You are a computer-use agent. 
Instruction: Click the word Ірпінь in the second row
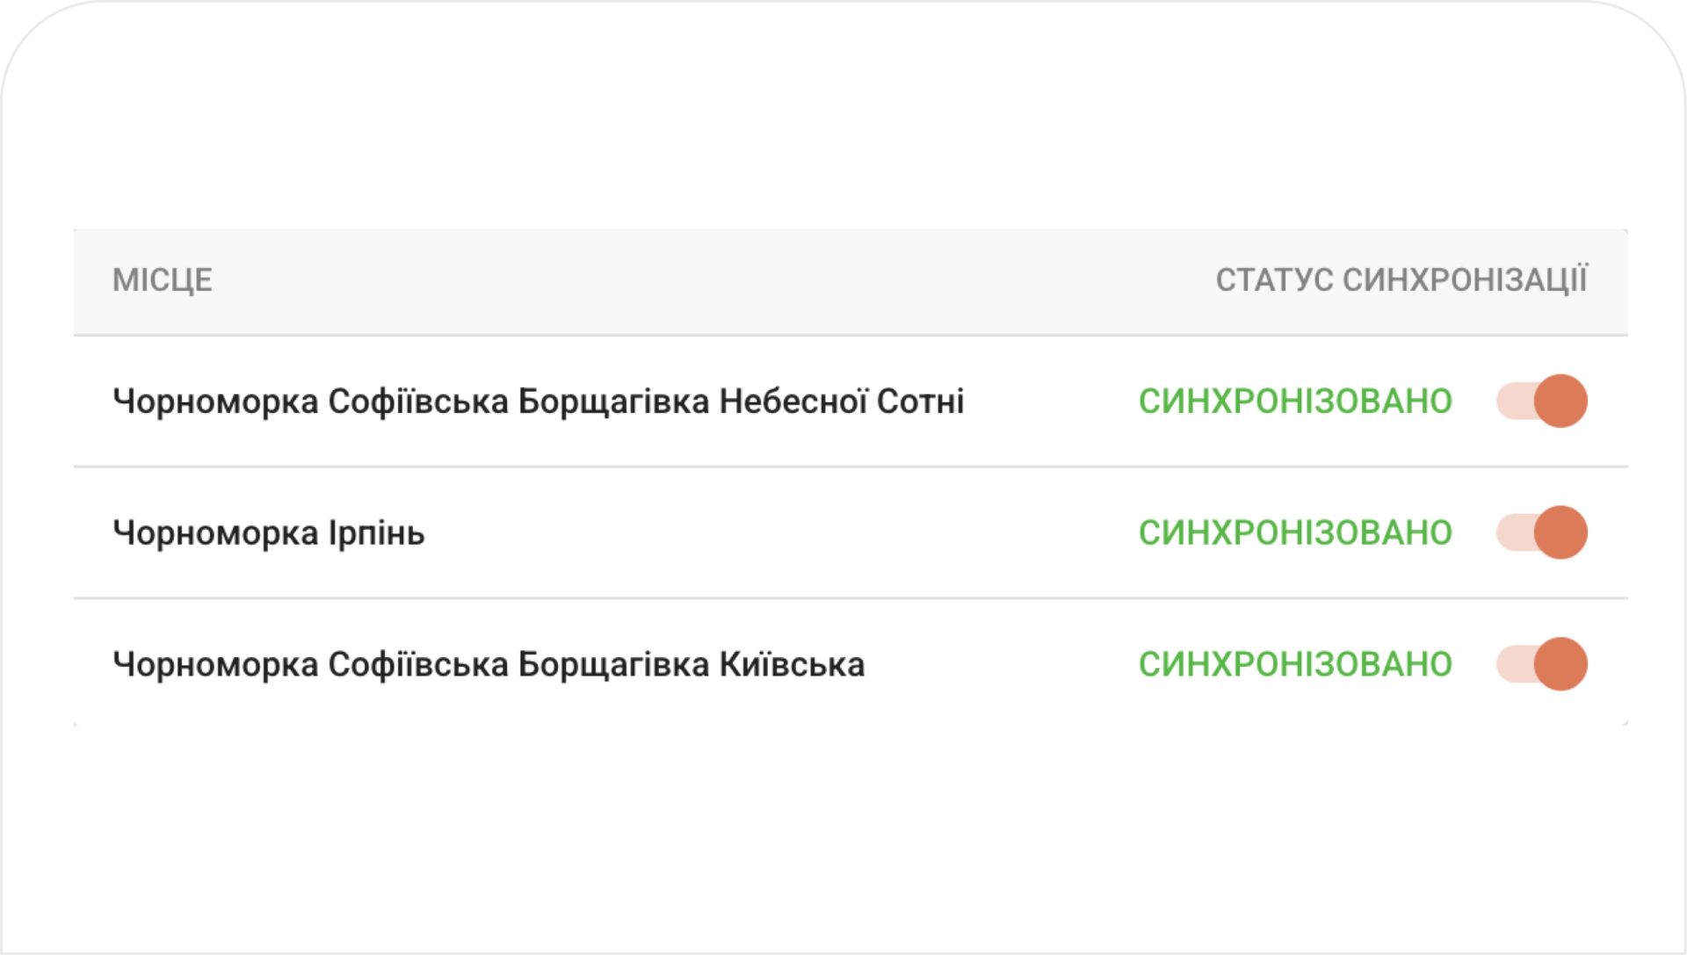pyautogui.click(x=377, y=533)
